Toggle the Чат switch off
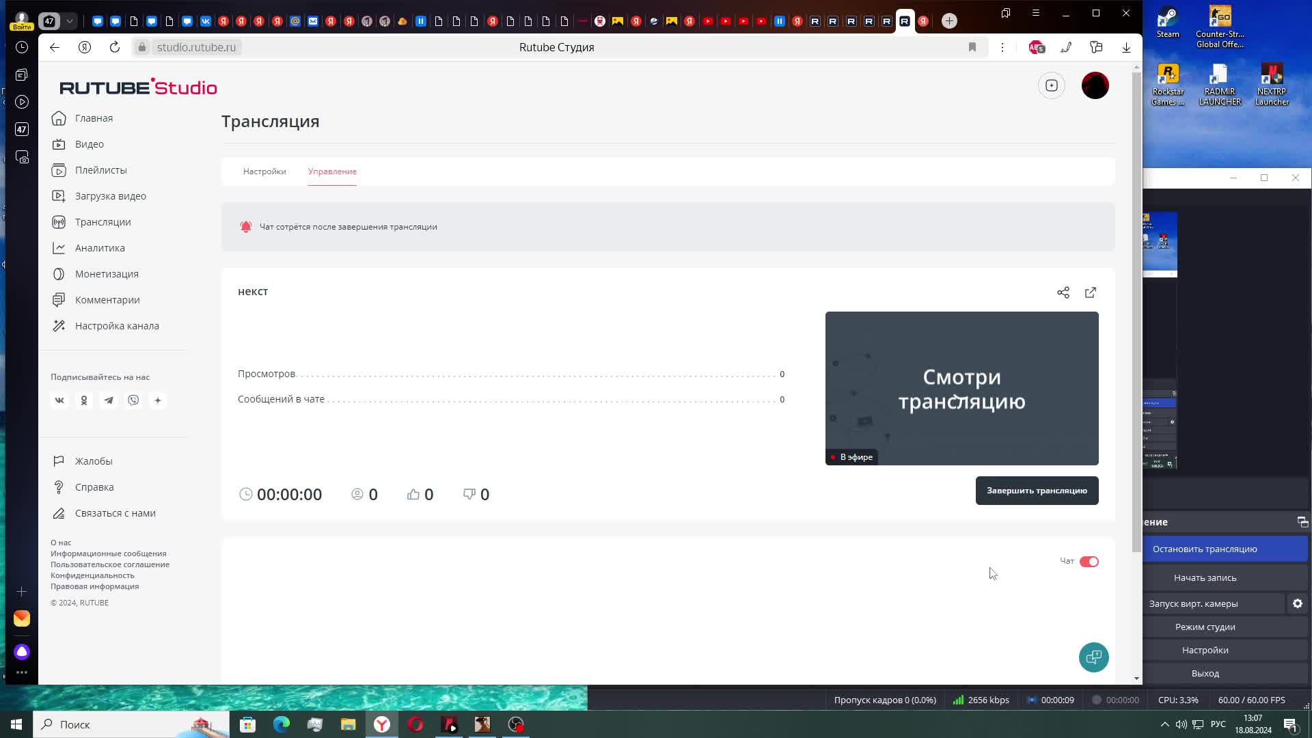The width and height of the screenshot is (1312, 738). [x=1089, y=562]
